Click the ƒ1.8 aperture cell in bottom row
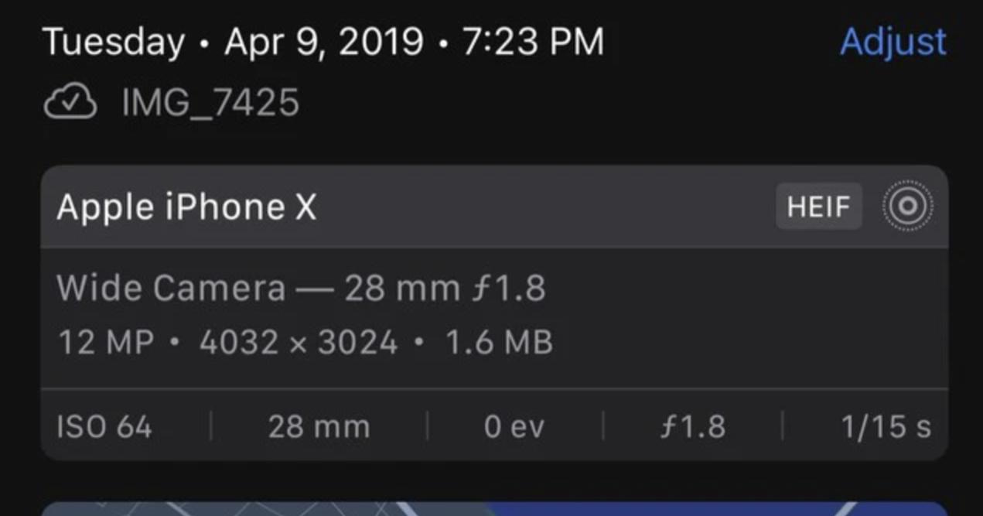The width and height of the screenshot is (983, 516). pos(693,427)
